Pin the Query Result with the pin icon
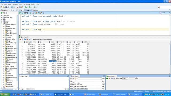Screen dimensions: 171x96 20,39
